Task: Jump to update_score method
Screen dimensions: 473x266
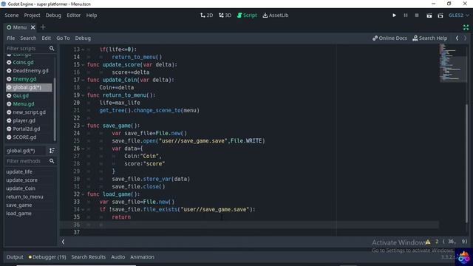Action: point(21,180)
